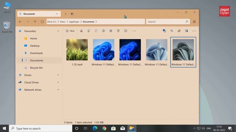Image resolution: width=236 pixels, height=132 pixels.
Task: Open the tab actions icon beside plus
Action: 72,14
